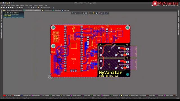
Task: Click redo in the main toolbar
Action: (36, 8)
